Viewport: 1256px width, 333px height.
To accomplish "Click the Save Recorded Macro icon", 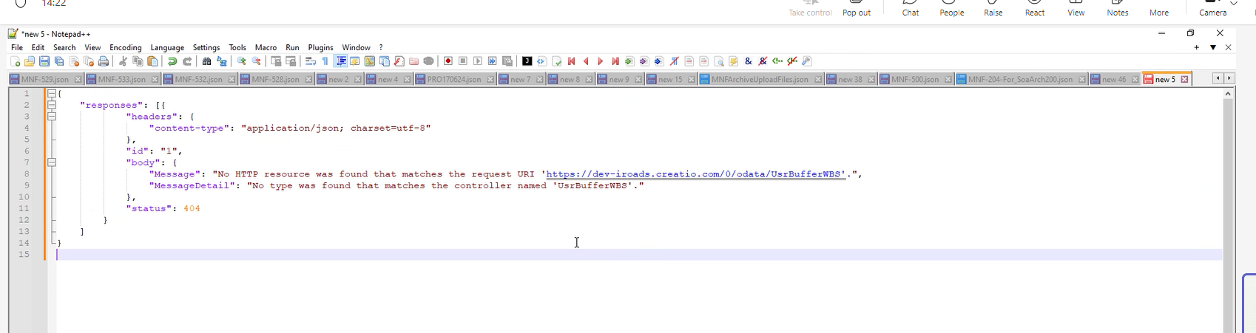I will pos(507,61).
